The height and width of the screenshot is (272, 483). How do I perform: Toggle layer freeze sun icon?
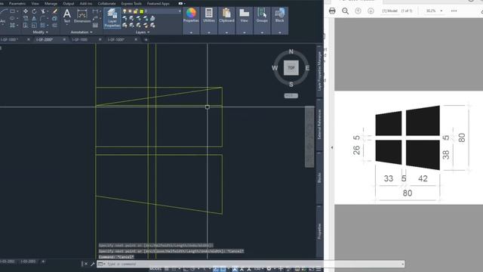(130, 11)
